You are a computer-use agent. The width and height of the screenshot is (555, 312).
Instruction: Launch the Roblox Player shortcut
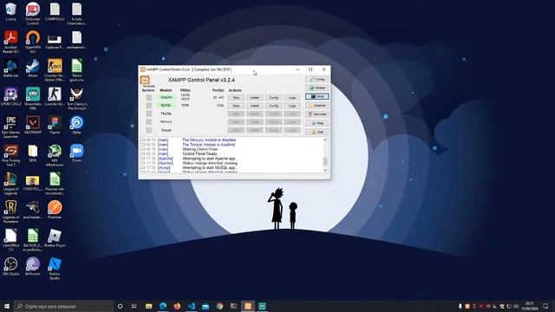click(55, 238)
